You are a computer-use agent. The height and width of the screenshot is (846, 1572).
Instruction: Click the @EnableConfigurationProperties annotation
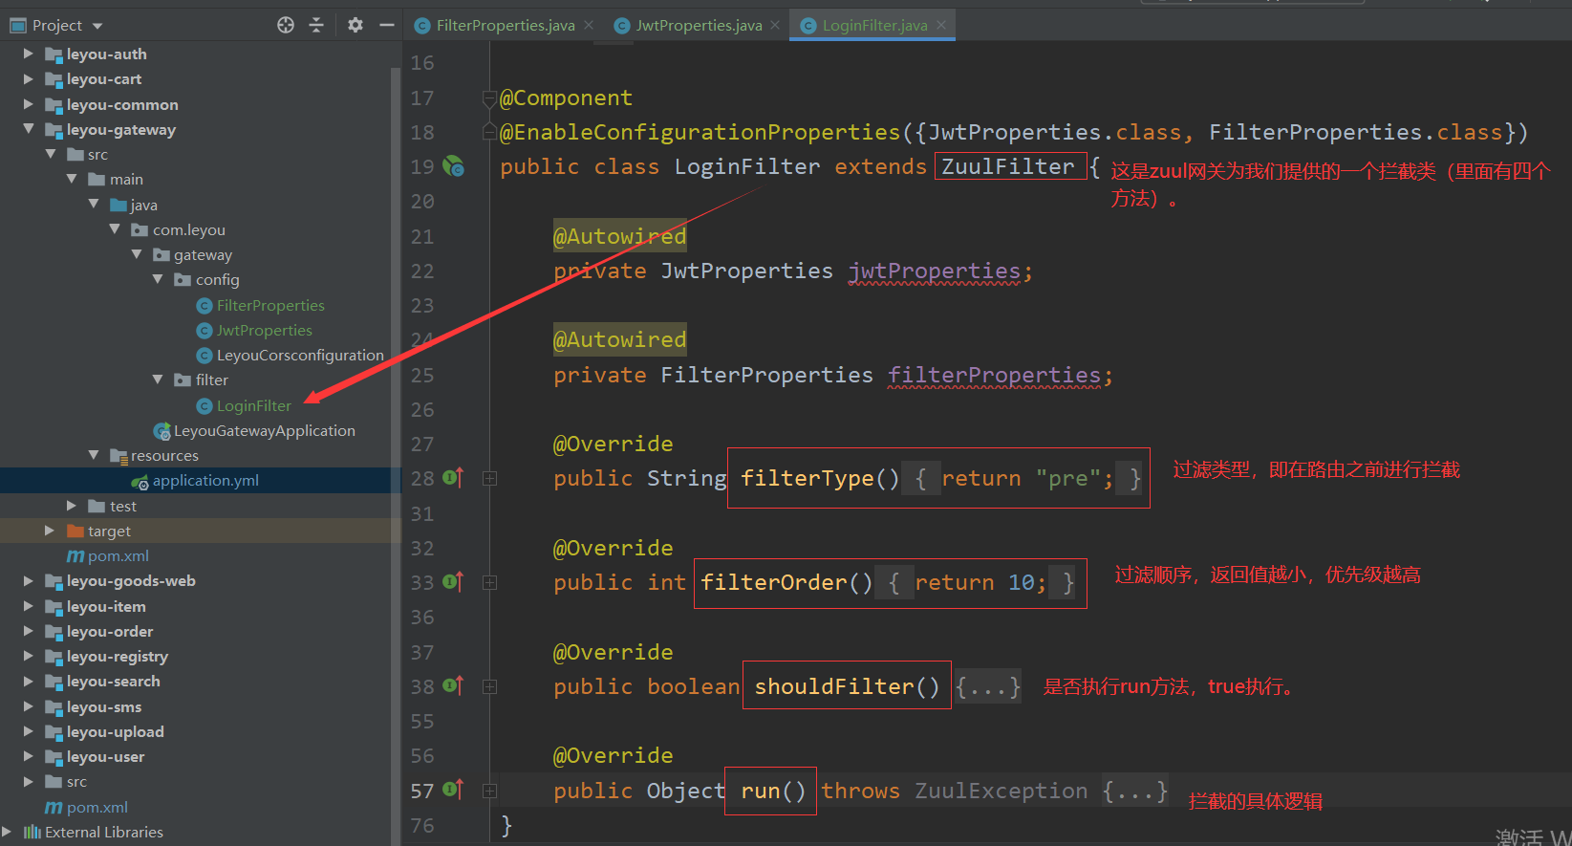click(x=700, y=132)
